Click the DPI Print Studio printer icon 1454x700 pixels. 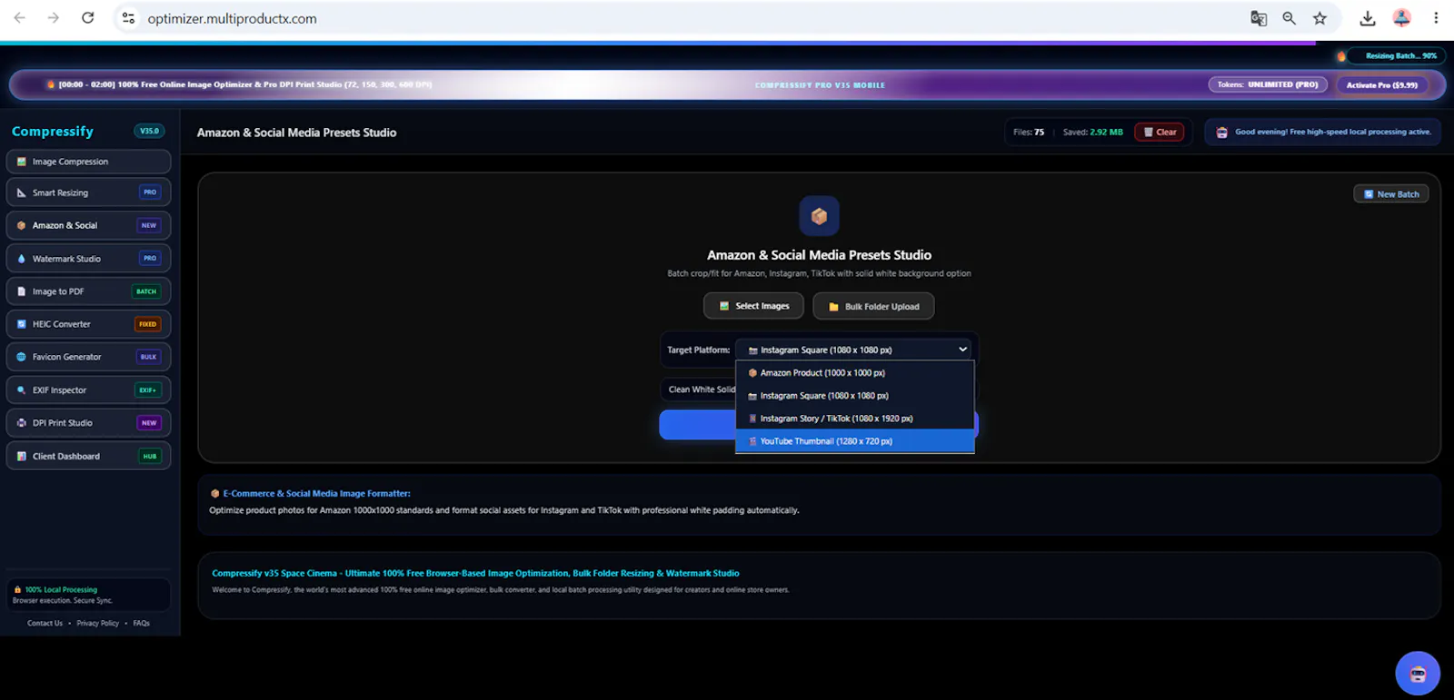[x=22, y=423]
